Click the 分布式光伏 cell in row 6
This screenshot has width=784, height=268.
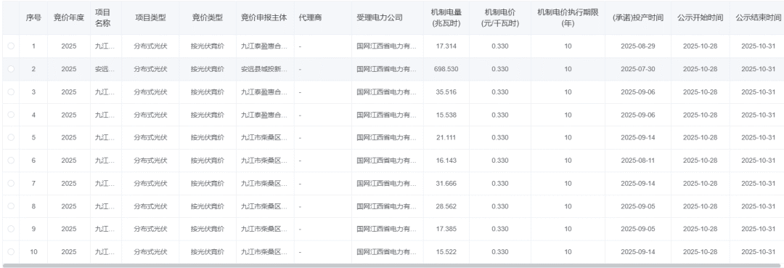pos(150,161)
